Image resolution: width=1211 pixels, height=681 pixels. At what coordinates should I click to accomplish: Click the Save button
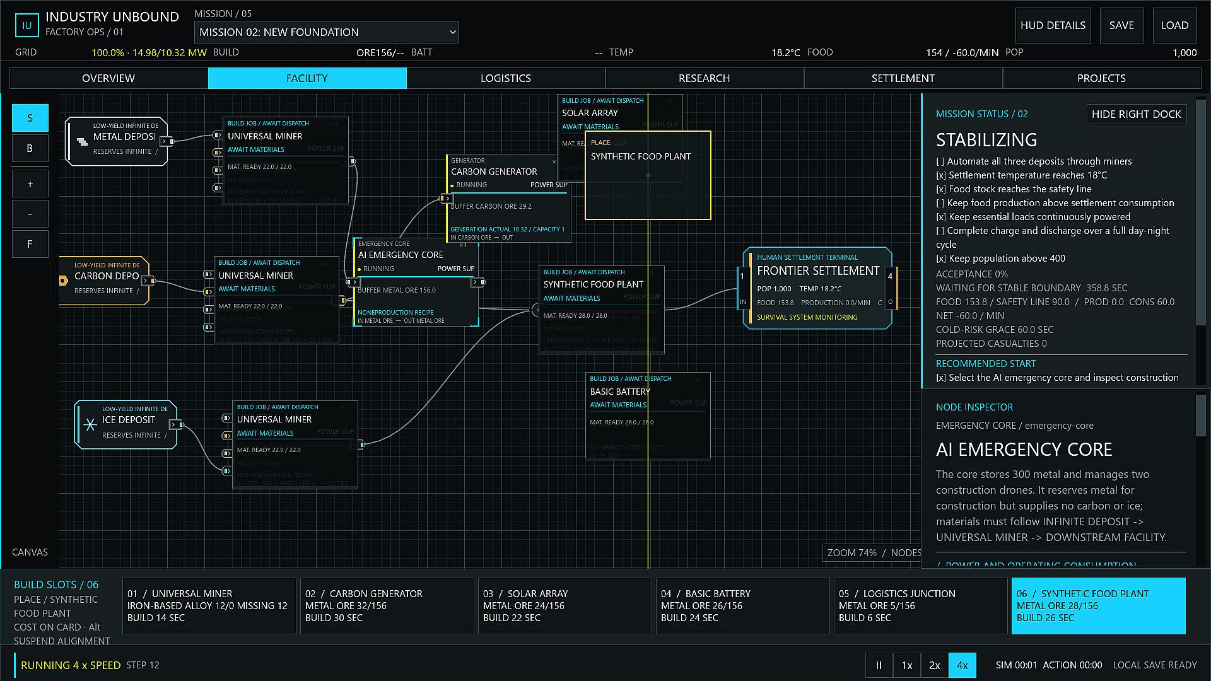[1121, 25]
